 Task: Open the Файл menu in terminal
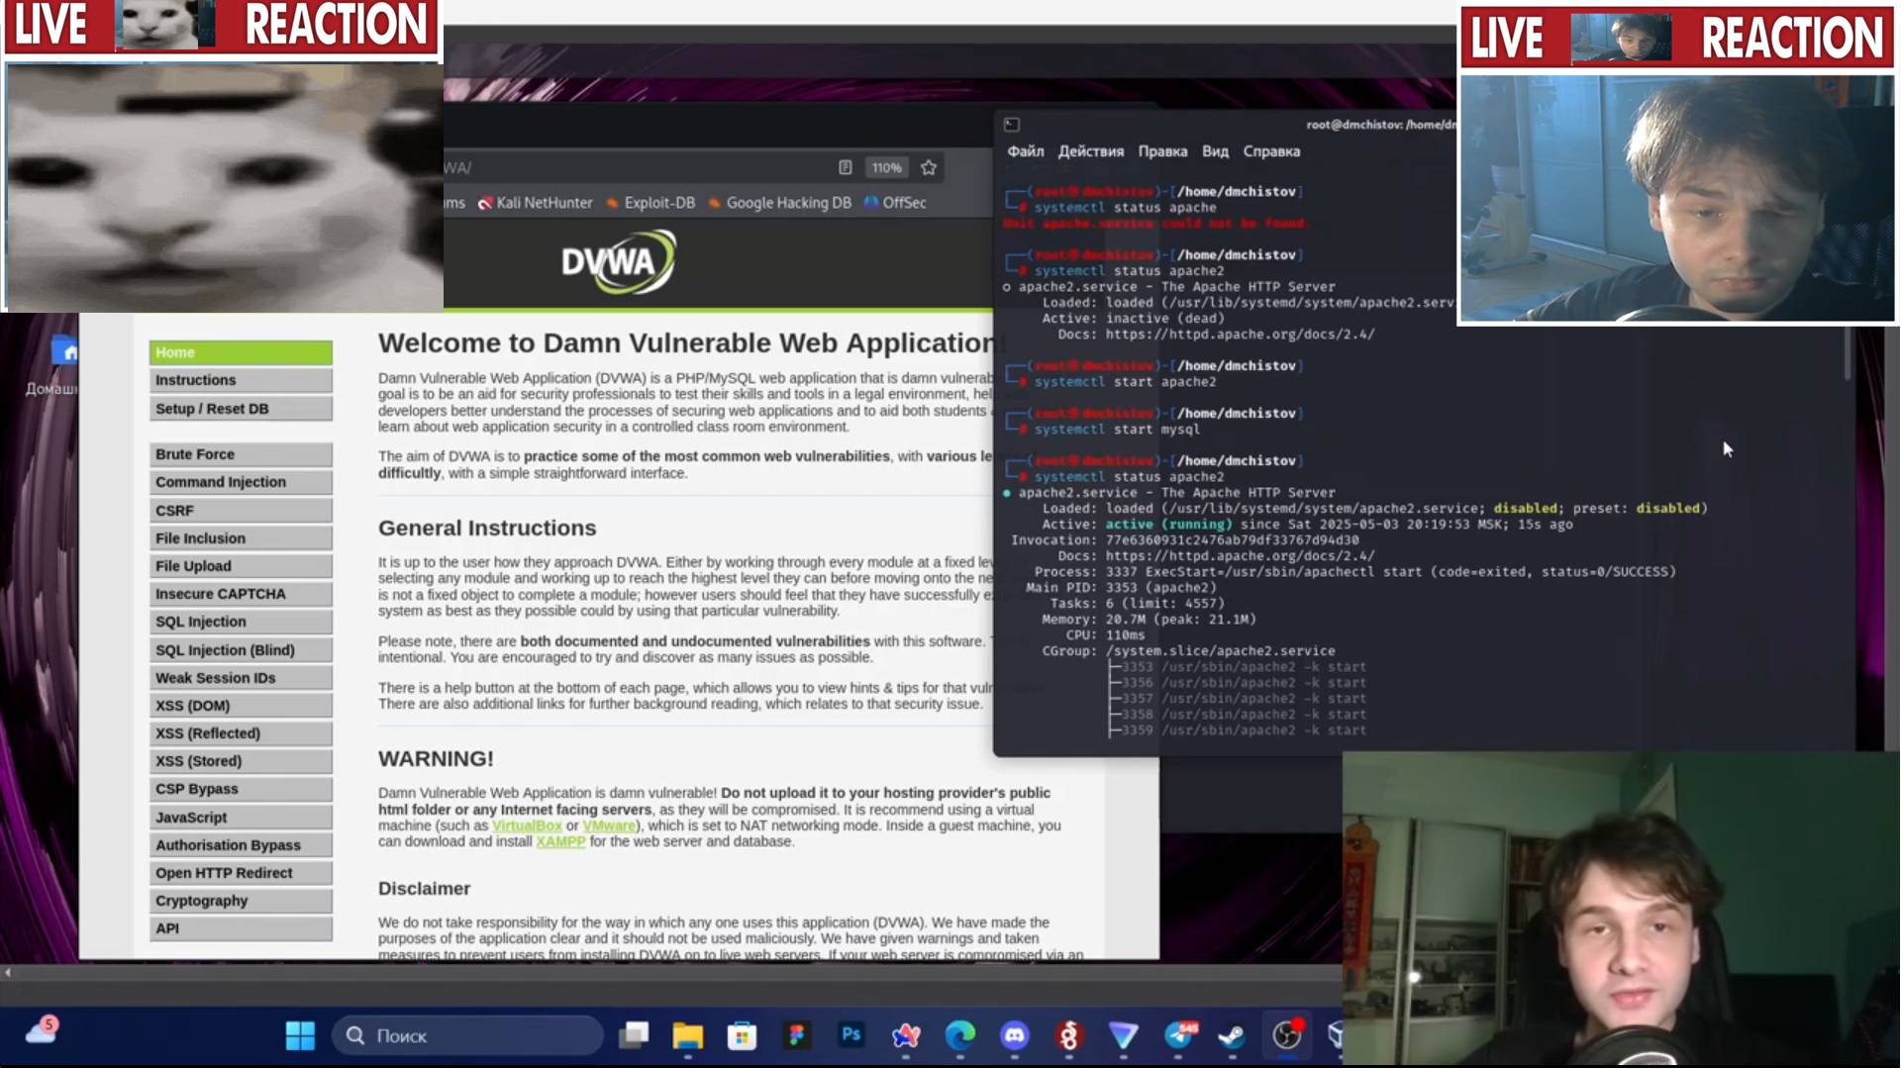(x=1025, y=151)
